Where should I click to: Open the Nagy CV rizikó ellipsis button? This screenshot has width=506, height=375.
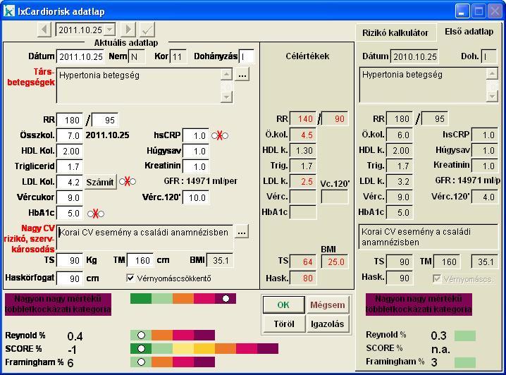click(x=242, y=231)
